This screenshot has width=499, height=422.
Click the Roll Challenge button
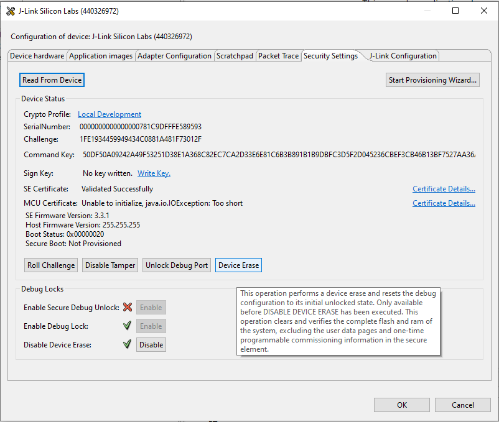(x=51, y=265)
